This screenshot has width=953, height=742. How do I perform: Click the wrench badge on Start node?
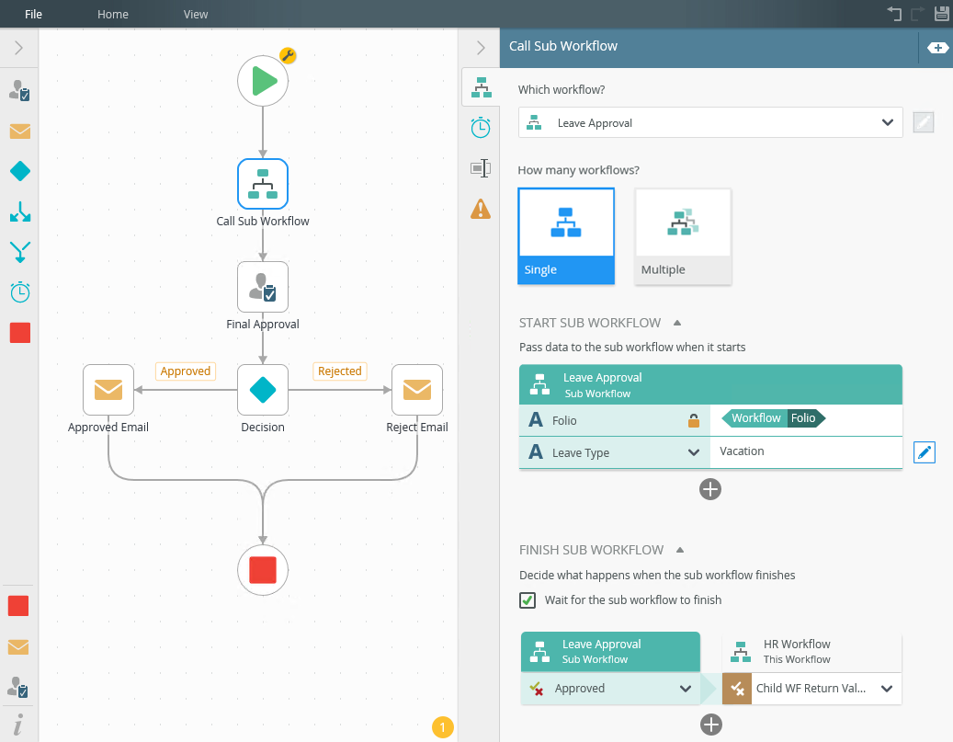click(x=288, y=56)
